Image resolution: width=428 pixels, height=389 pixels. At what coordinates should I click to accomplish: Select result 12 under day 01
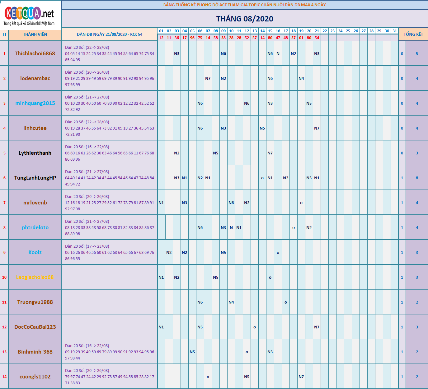161,38
